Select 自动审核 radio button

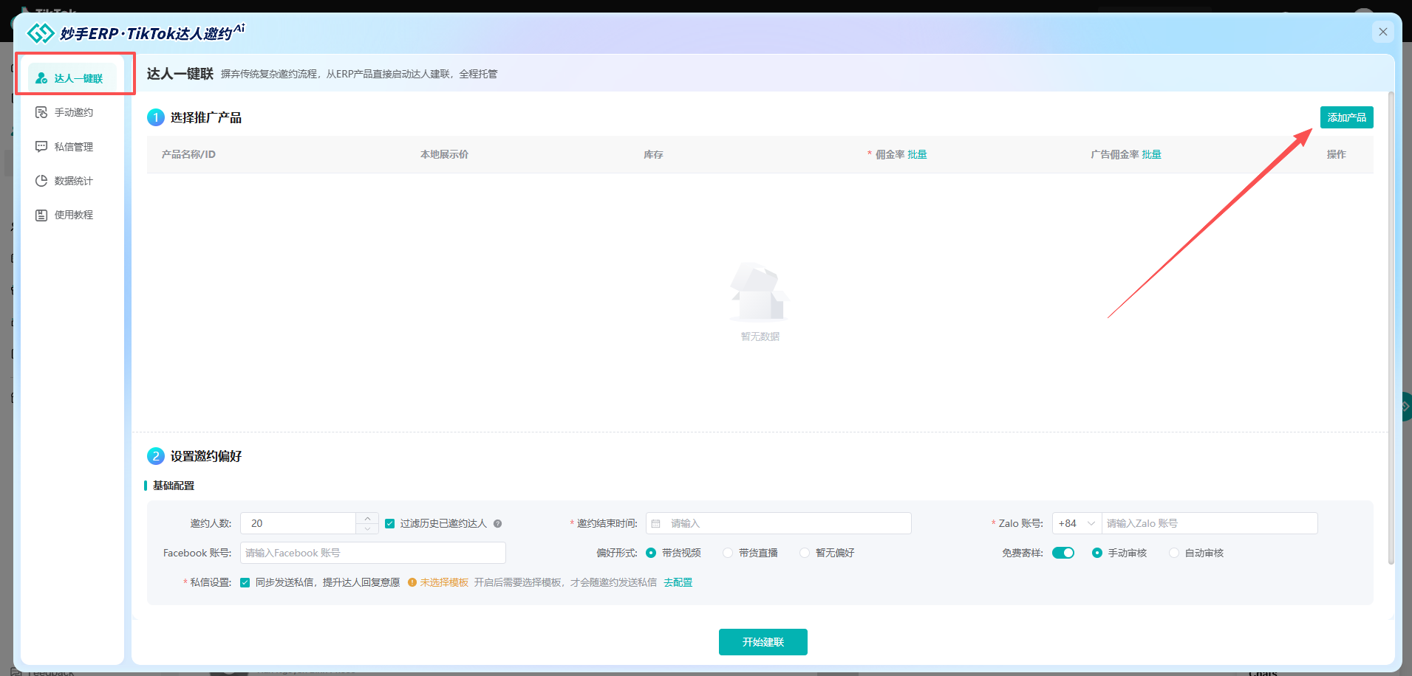pyautogui.click(x=1174, y=553)
